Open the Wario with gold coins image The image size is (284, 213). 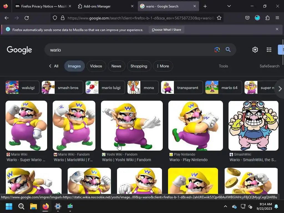pyautogui.click(x=251, y=181)
